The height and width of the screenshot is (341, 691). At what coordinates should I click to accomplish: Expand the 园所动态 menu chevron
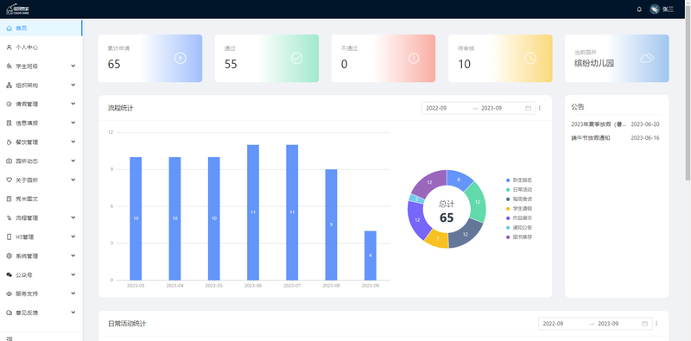73,161
